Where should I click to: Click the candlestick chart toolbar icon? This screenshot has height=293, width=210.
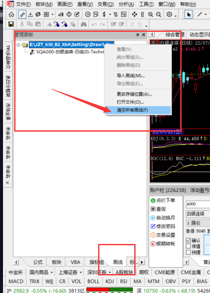pyautogui.click(x=61, y=14)
